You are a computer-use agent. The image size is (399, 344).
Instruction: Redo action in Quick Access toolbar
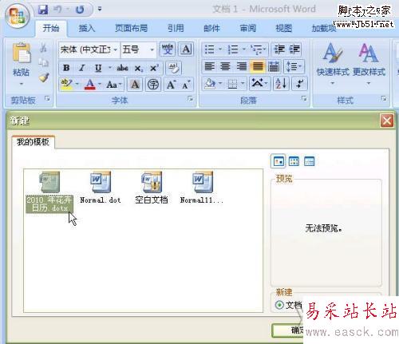pyautogui.click(x=80, y=10)
